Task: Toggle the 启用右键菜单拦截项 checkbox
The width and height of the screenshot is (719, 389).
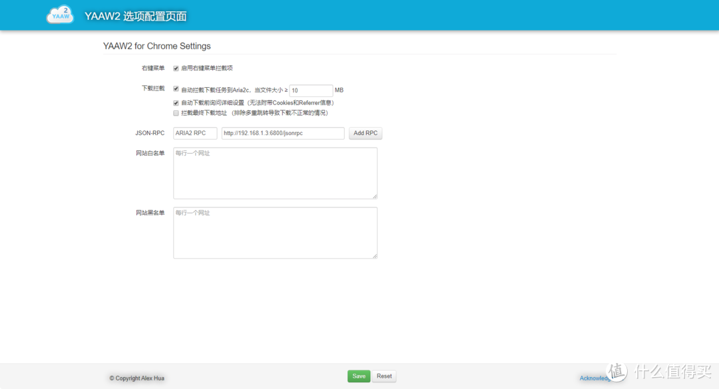Action: click(x=176, y=68)
